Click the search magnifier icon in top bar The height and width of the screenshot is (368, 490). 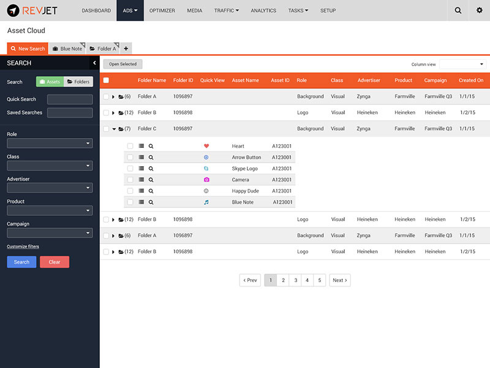[x=458, y=10]
